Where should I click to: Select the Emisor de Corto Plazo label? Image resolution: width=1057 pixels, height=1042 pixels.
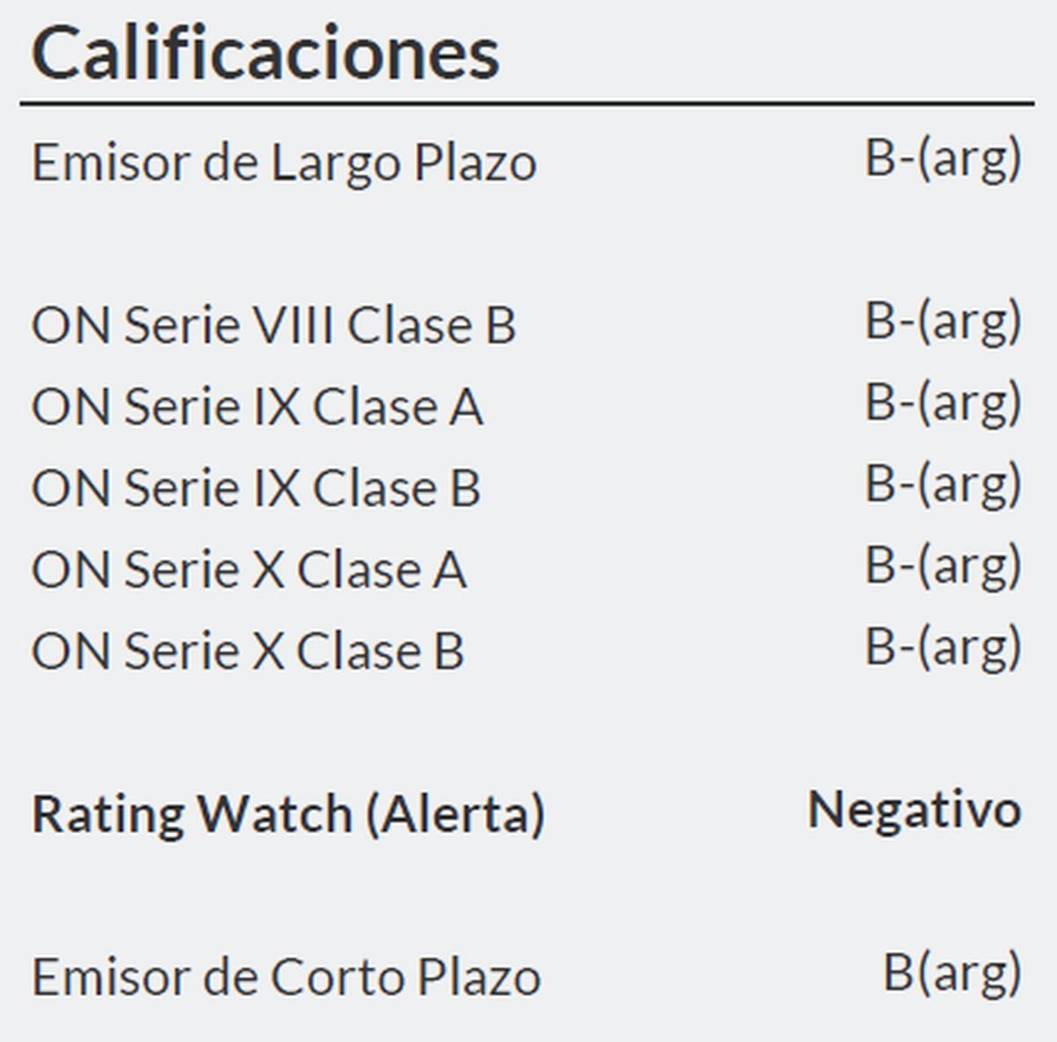285,978
